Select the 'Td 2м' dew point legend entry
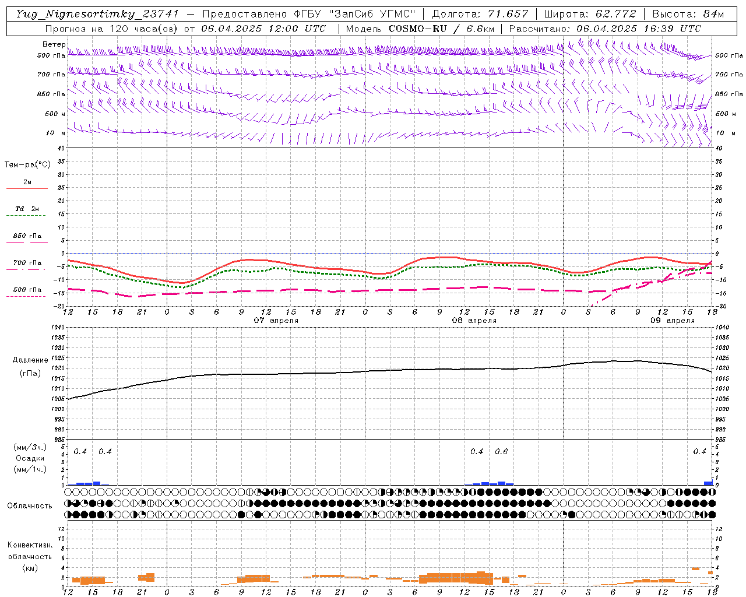The height and width of the screenshot is (597, 746). (27, 209)
